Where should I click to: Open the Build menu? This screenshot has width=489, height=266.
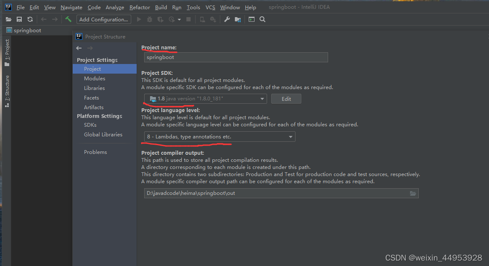click(161, 7)
